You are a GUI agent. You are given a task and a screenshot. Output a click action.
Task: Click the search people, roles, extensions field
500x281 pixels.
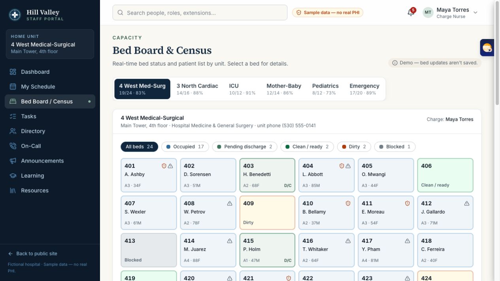[x=200, y=13]
